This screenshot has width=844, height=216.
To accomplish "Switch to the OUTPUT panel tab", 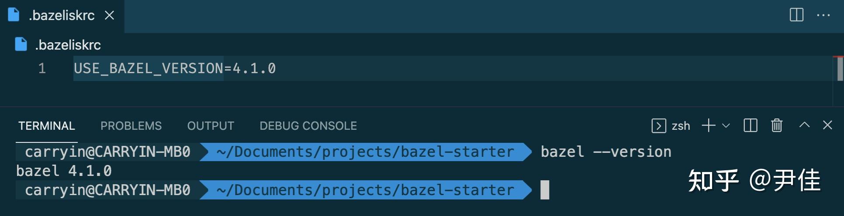I will point(211,126).
